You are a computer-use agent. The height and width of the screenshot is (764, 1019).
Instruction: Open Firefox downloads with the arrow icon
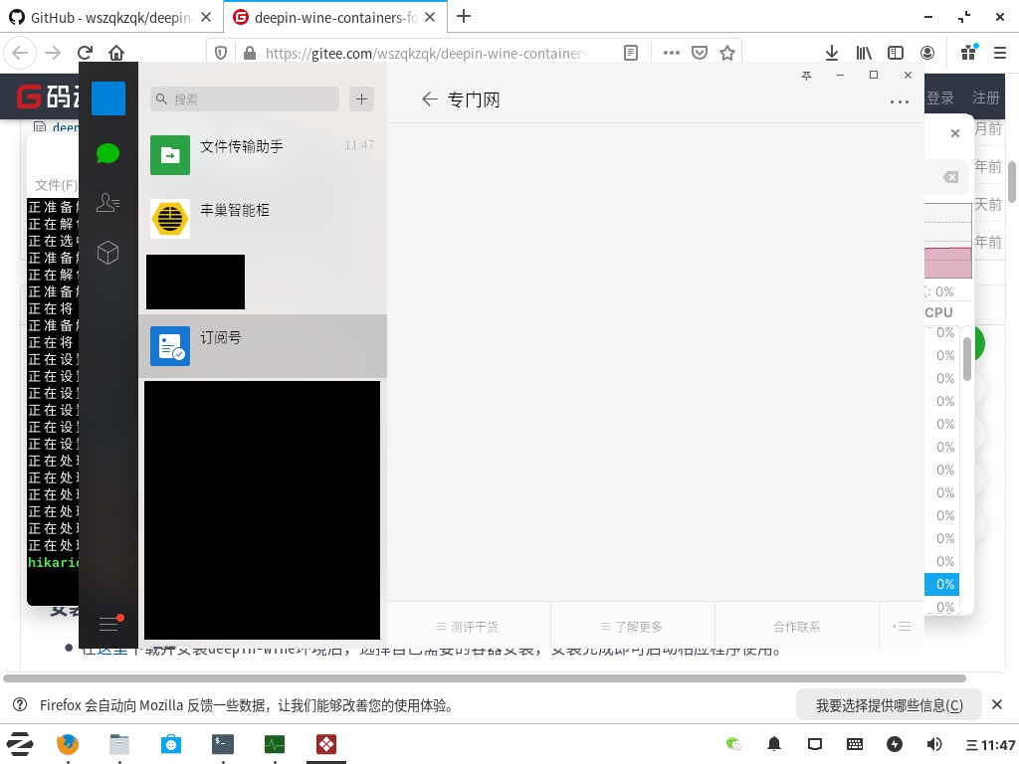[x=831, y=53]
